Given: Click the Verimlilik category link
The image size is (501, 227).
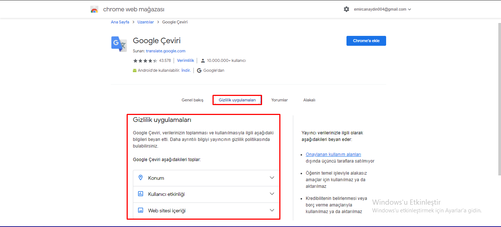Looking at the screenshot, I should point(185,60).
